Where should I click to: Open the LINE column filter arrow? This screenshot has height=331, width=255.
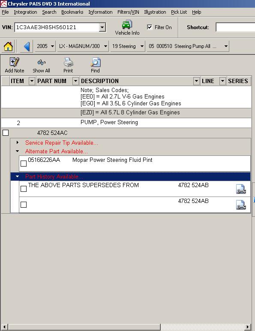[x=222, y=81]
